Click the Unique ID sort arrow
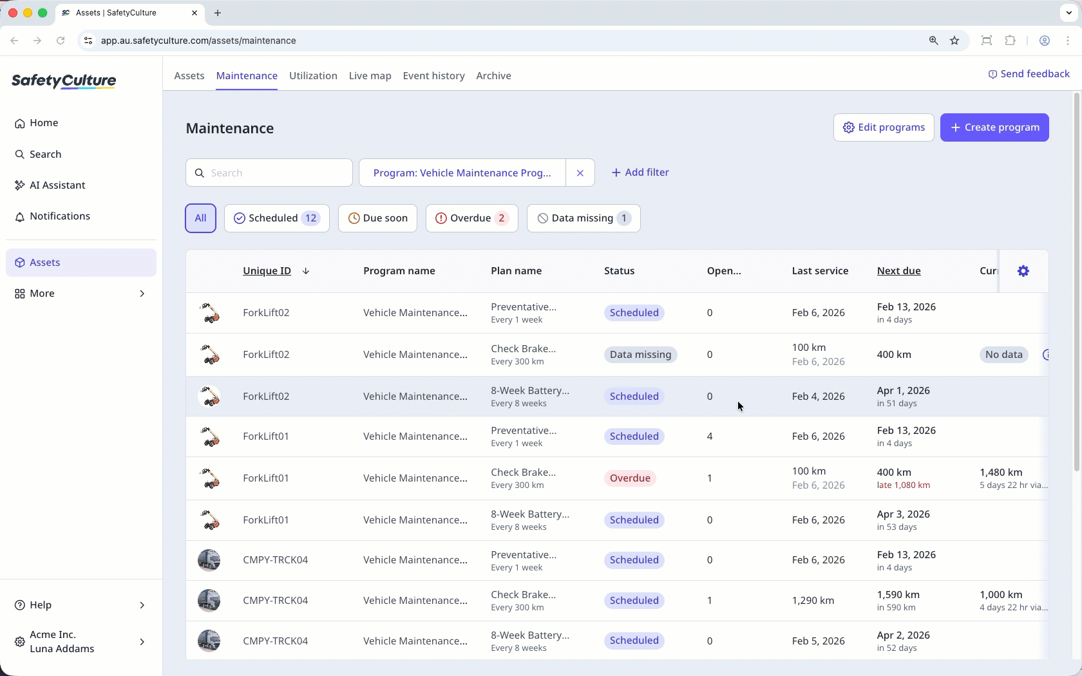Screen dimensions: 1082x676 [x=306, y=271]
